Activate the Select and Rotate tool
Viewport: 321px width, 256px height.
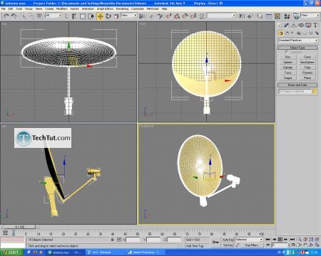click(108, 16)
